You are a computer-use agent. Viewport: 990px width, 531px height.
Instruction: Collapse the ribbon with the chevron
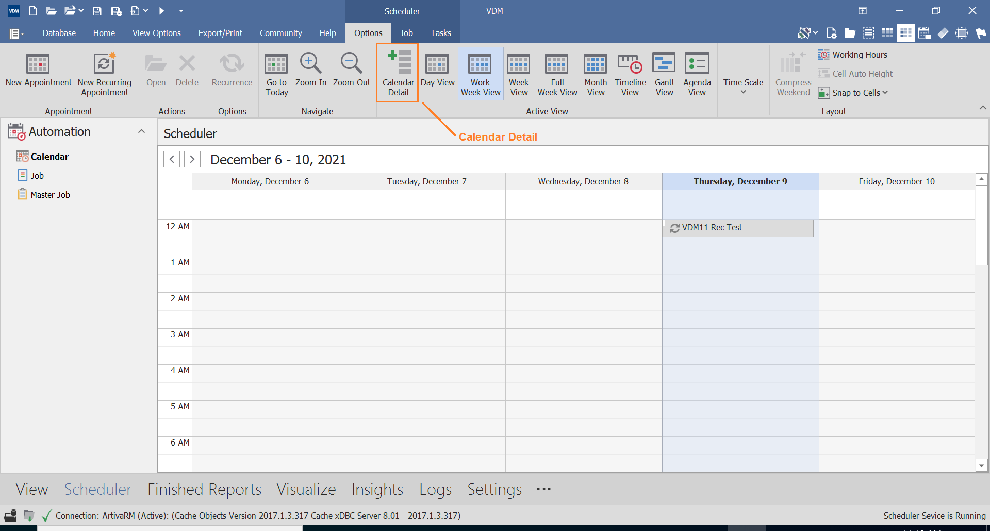(983, 108)
